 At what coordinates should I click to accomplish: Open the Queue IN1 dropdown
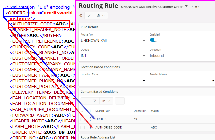tap(144, 56)
